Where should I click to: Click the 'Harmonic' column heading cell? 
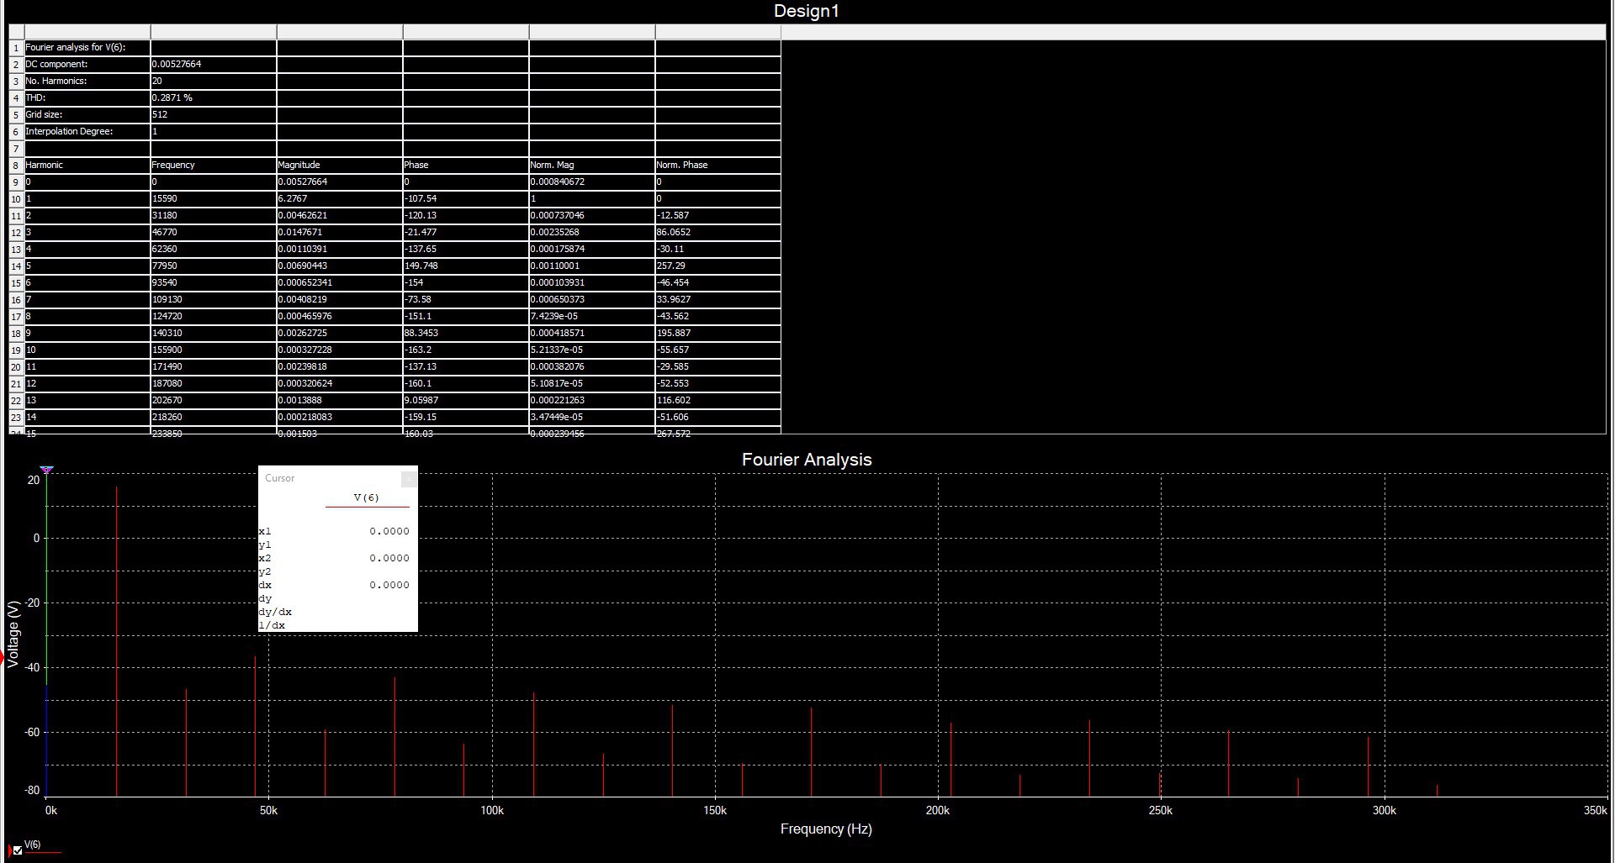[x=87, y=165]
